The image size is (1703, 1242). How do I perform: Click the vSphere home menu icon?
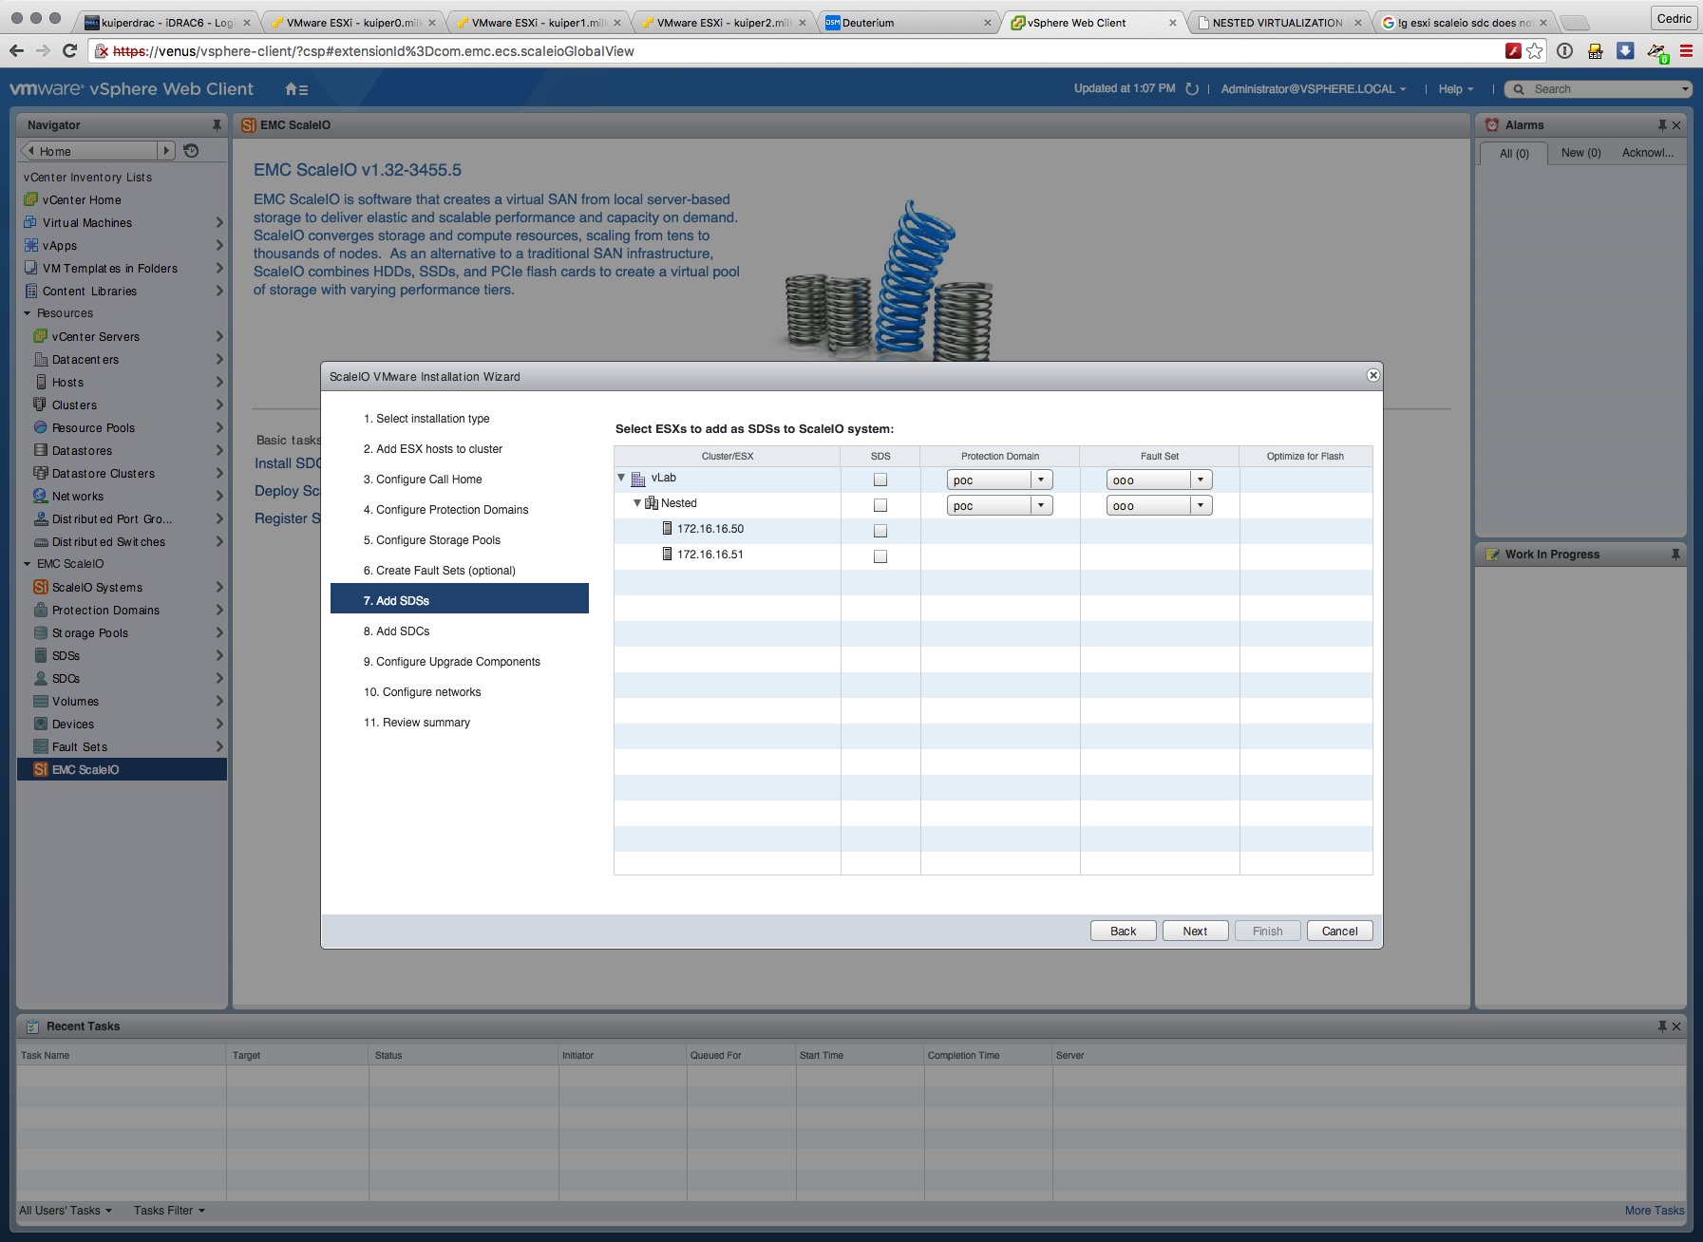tap(295, 89)
